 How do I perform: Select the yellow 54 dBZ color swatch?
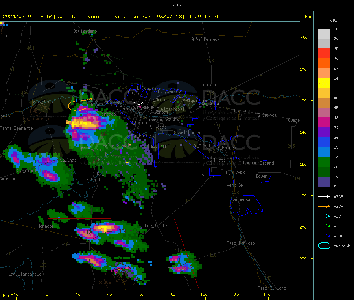[x=324, y=83]
